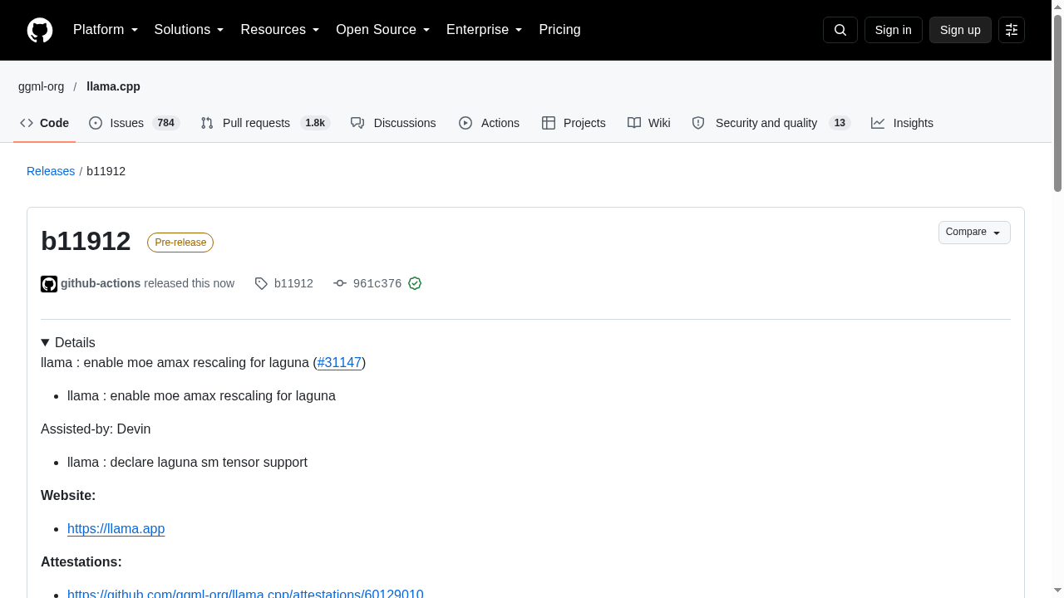This screenshot has height=598, width=1064.
Task: Expand the Open Source menu
Action: tap(383, 30)
